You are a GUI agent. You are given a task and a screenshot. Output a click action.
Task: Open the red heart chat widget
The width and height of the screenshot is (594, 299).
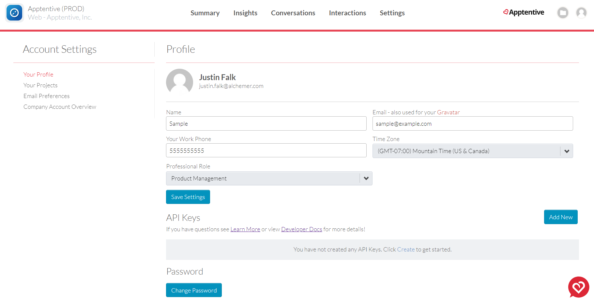[579, 287]
